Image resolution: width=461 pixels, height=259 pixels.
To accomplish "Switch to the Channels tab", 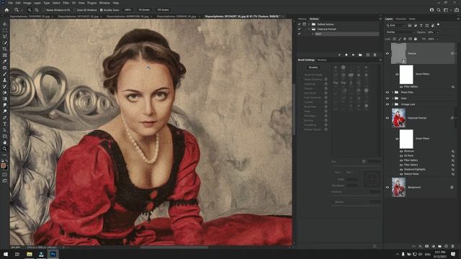I will 400,19.
